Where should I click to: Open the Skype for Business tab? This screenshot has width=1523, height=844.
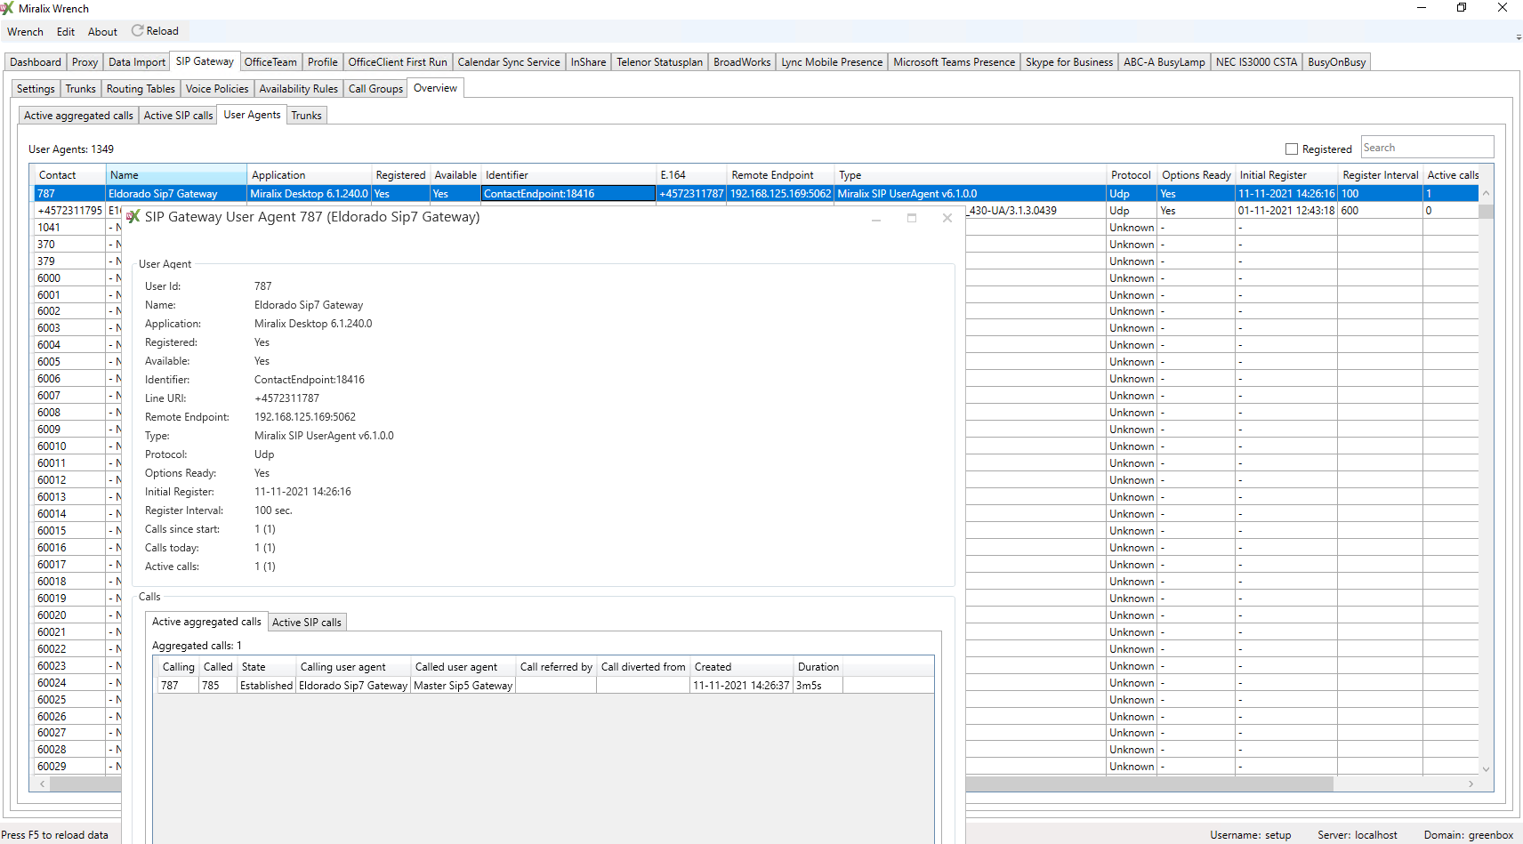(1069, 62)
